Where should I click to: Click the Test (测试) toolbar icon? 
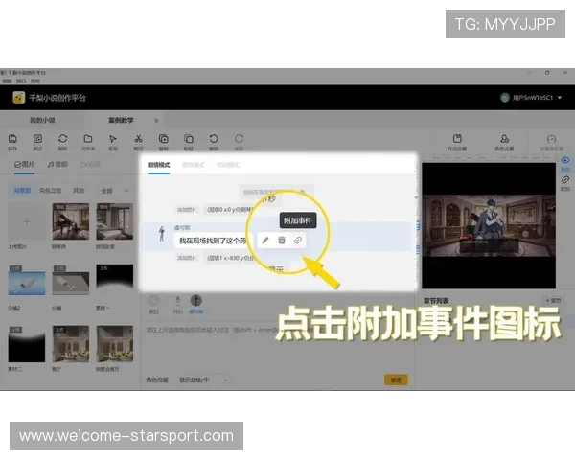[37, 139]
